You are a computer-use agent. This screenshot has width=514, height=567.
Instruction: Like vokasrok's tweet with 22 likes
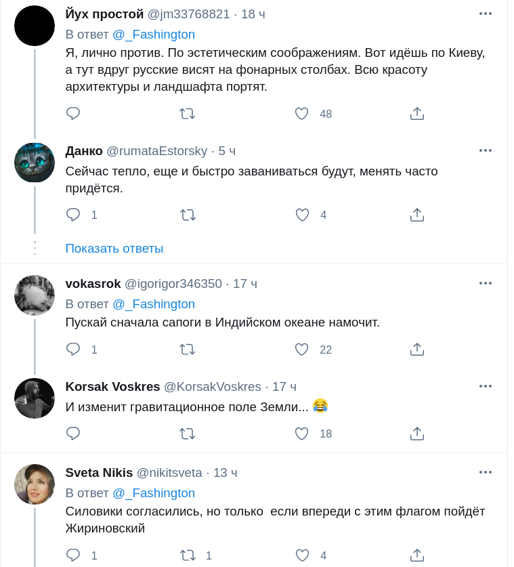(x=302, y=350)
